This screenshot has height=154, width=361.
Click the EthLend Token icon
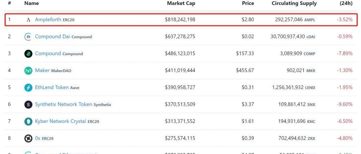pyautogui.click(x=28, y=88)
